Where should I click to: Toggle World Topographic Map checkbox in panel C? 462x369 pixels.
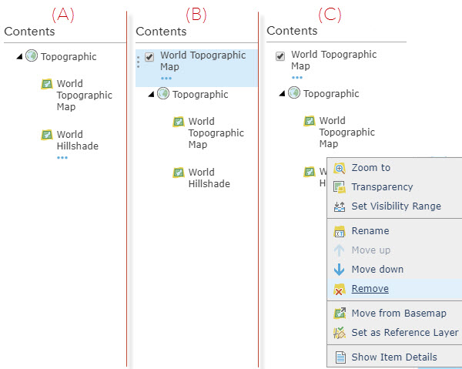(x=280, y=56)
